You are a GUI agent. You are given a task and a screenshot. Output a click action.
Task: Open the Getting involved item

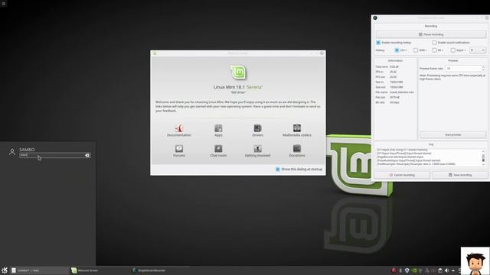coord(257,150)
